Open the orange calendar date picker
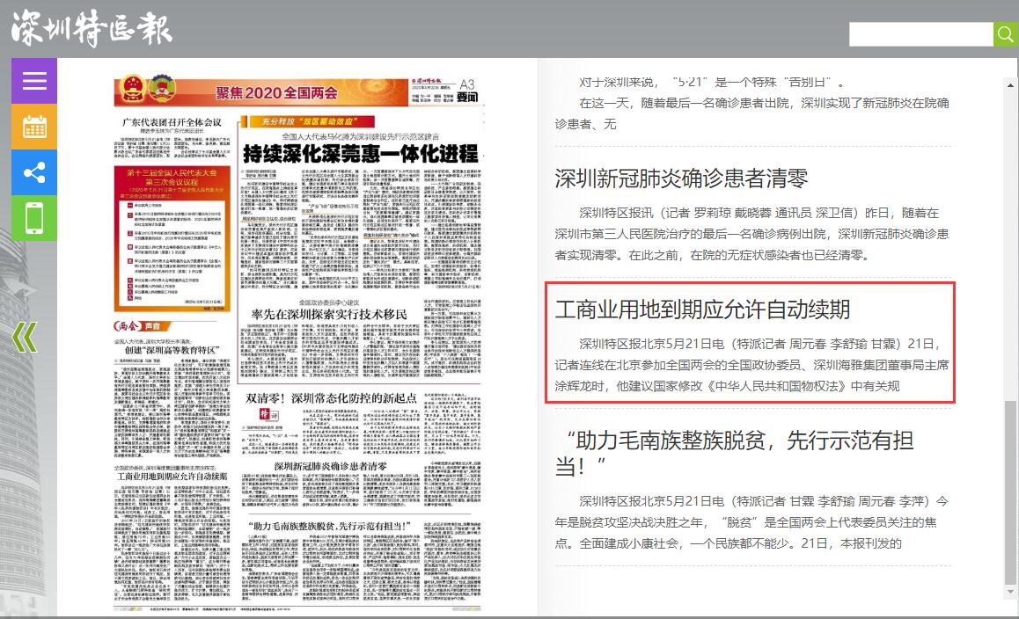The image size is (1019, 619). click(34, 127)
